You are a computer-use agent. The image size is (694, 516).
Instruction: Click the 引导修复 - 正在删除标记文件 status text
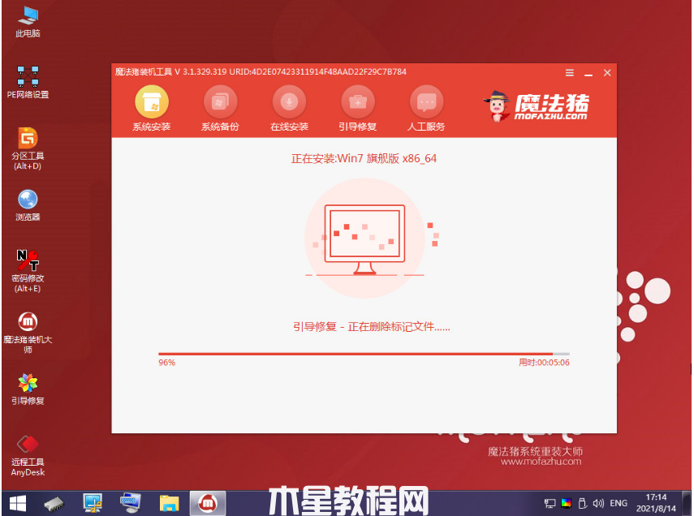pos(371,327)
